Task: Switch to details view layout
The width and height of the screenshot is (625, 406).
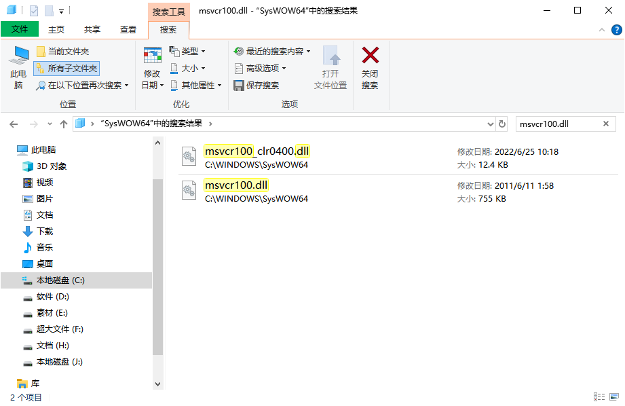Action: pyautogui.click(x=599, y=396)
